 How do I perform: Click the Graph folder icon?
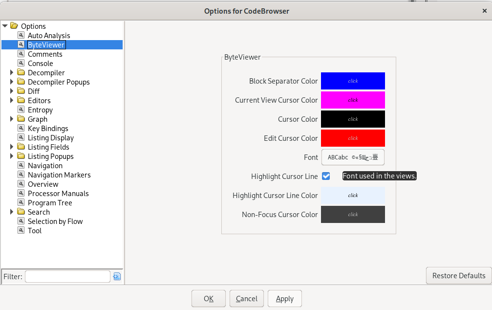pos(21,119)
